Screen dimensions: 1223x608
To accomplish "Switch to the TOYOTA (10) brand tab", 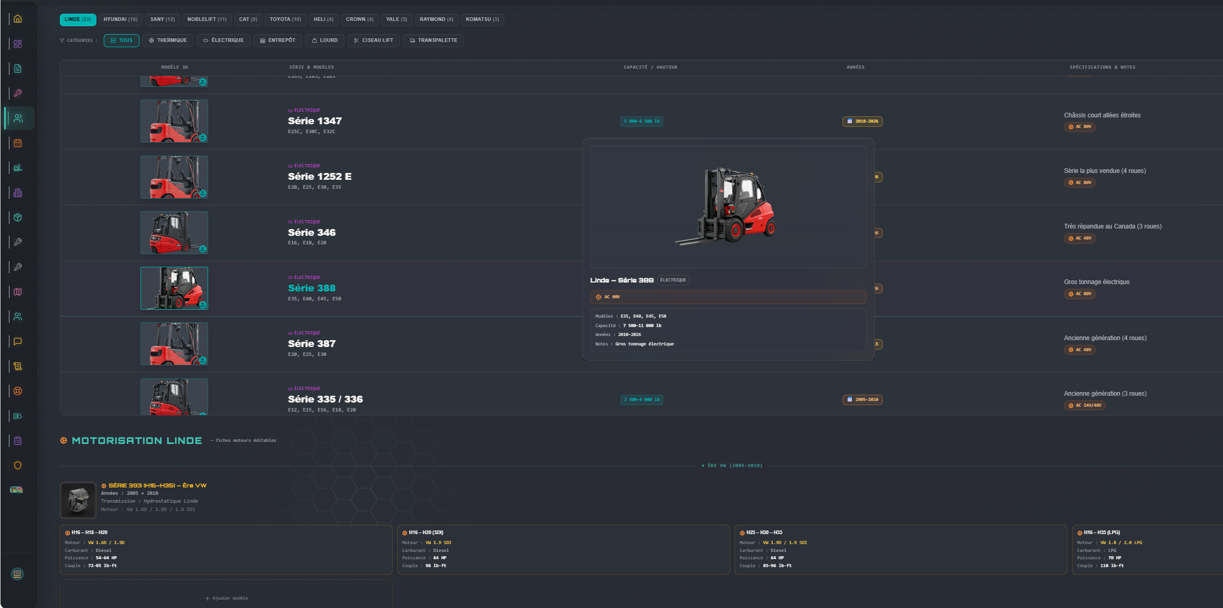I will tap(285, 19).
